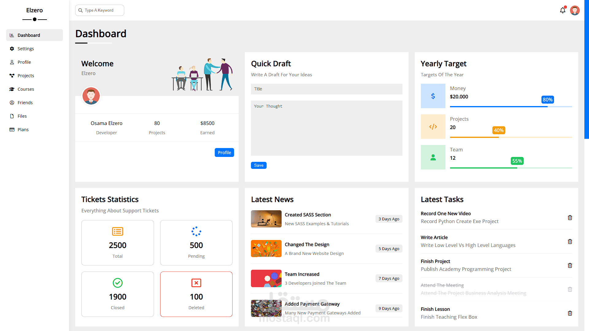Click the draft Title input field
The height and width of the screenshot is (331, 589).
pos(327,89)
